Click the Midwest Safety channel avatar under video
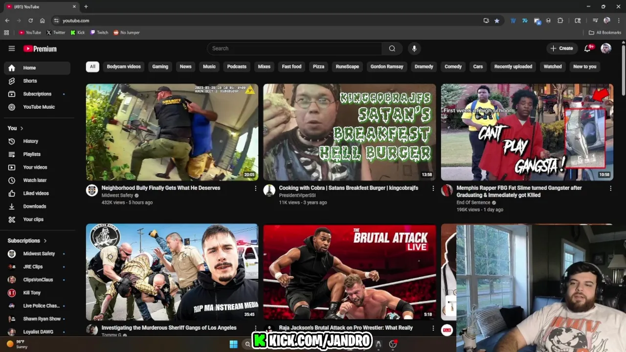The width and height of the screenshot is (626, 352). point(92,191)
